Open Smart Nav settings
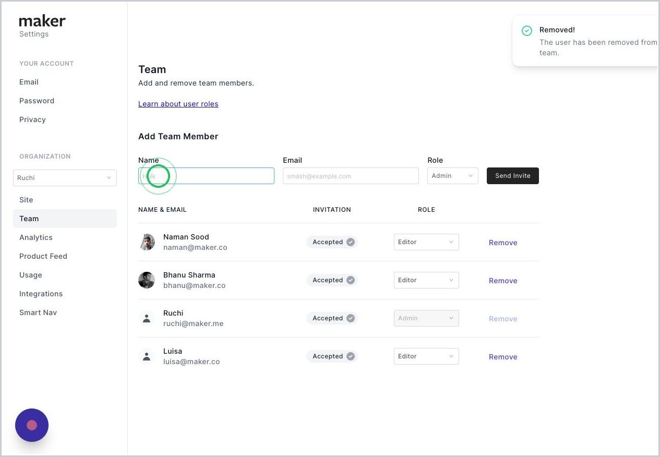Image resolution: width=660 pixels, height=457 pixels. (38, 312)
